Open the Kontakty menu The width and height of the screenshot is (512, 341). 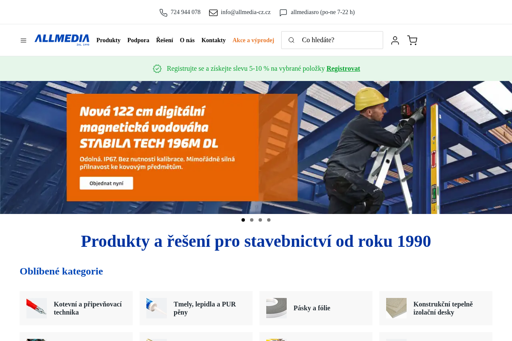(213, 40)
